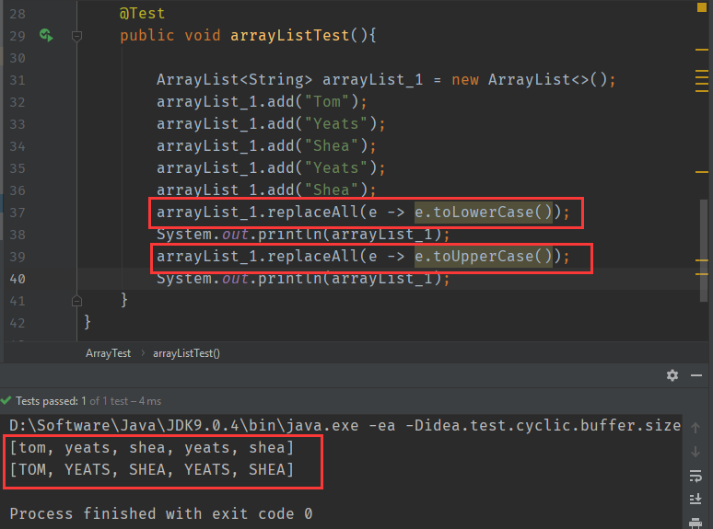
Task: Click scroll to end icon in console
Action: (695, 500)
